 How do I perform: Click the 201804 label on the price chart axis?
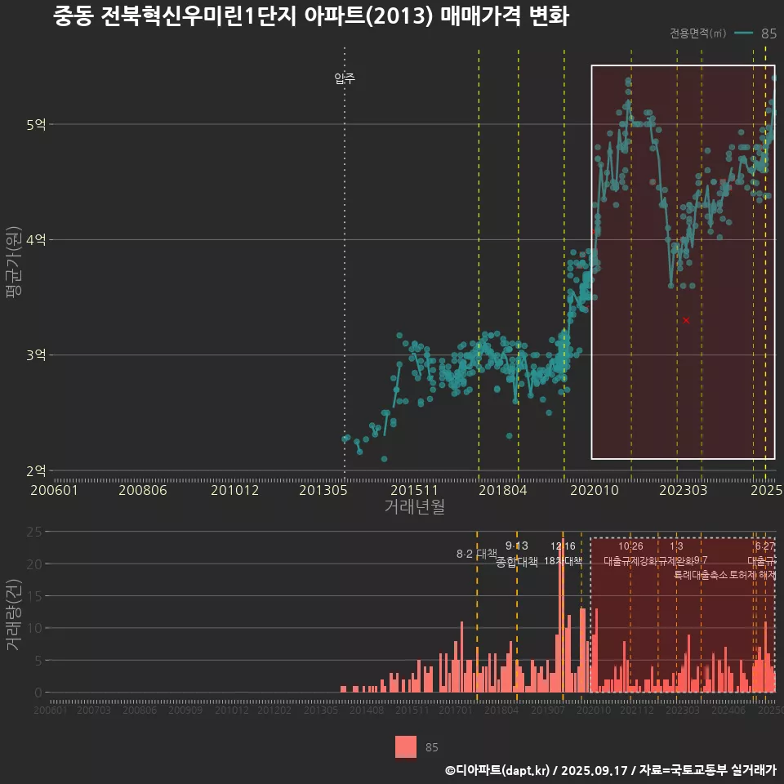503,490
